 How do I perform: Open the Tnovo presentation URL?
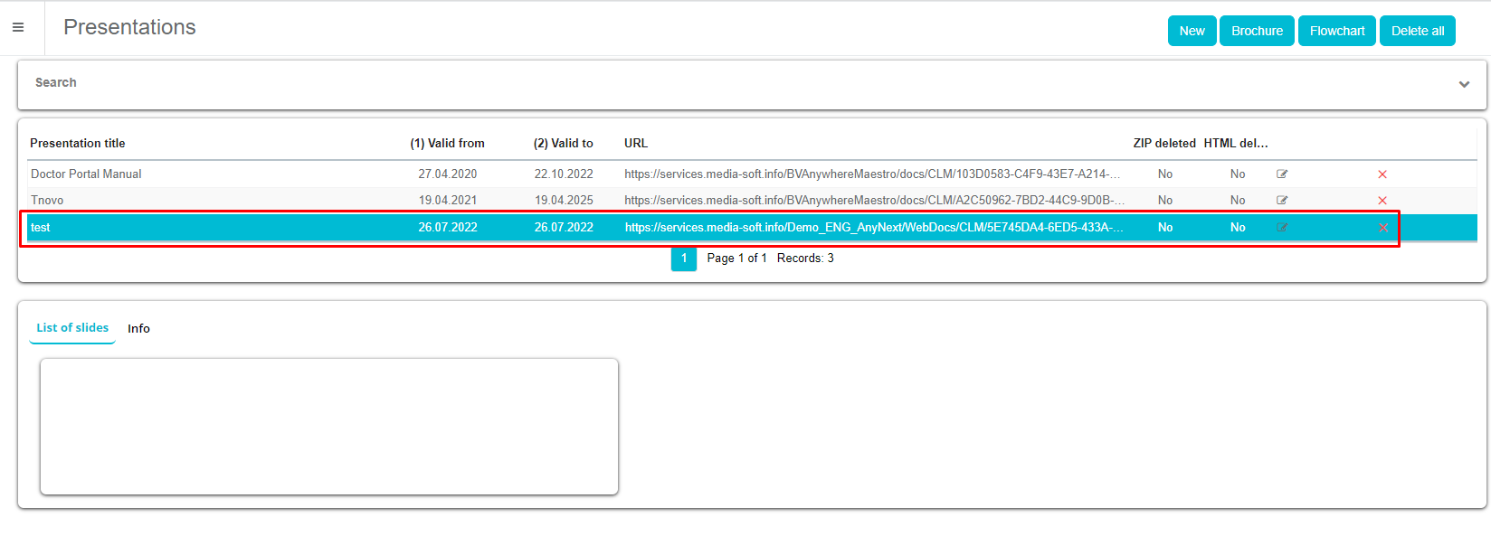(x=873, y=200)
